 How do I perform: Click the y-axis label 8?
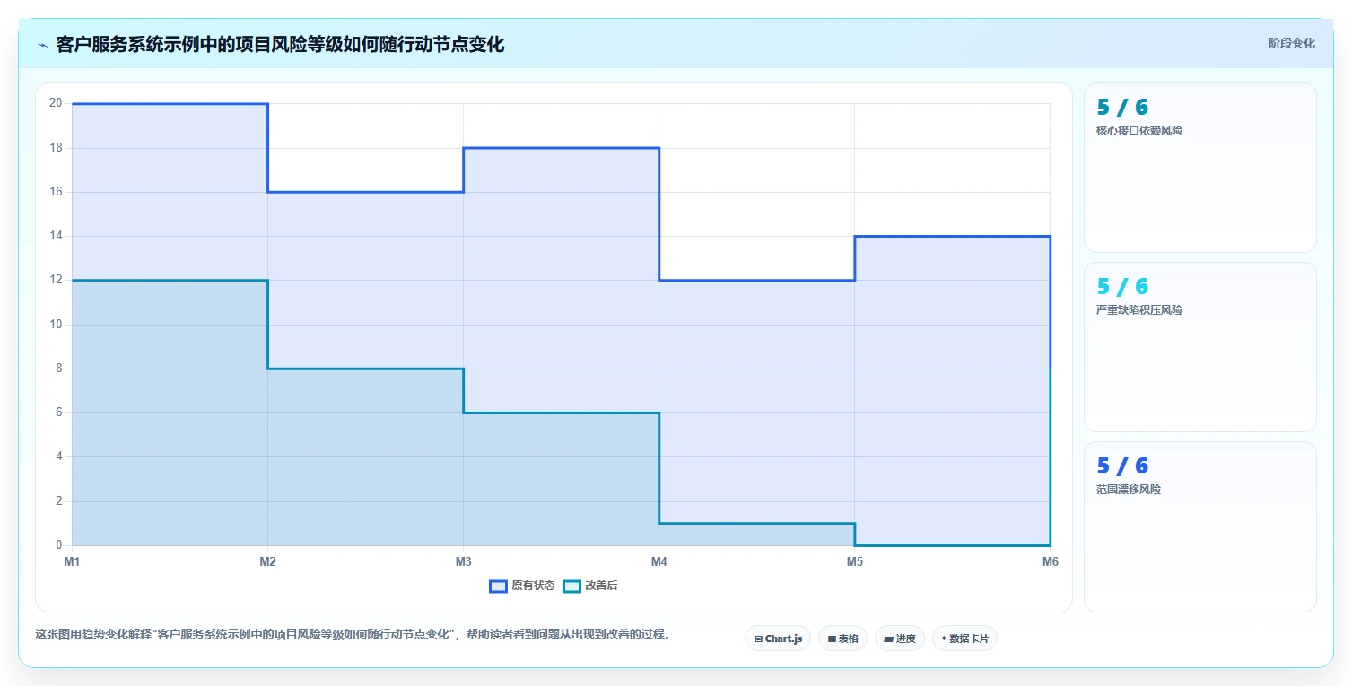coord(58,369)
